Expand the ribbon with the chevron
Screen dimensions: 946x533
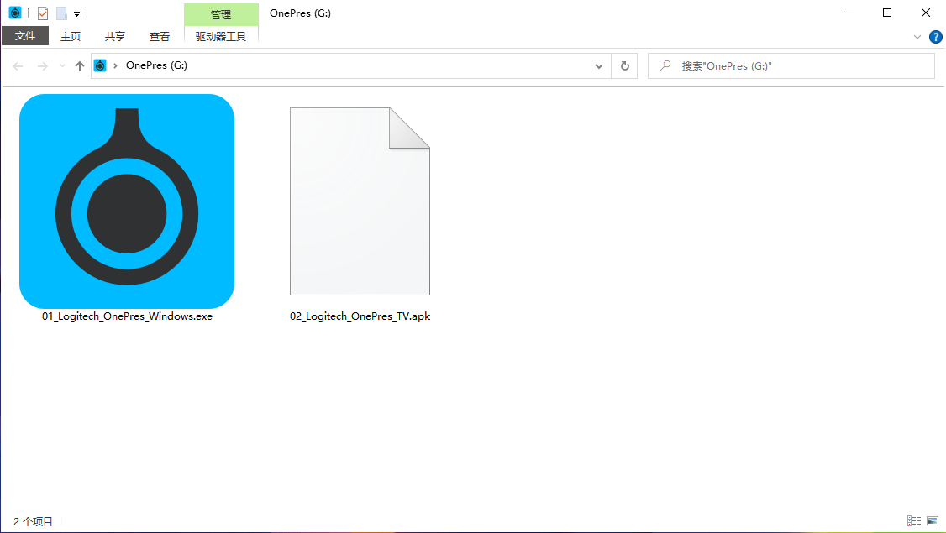coord(917,38)
